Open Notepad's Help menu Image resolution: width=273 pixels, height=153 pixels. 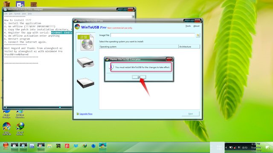(30, 14)
